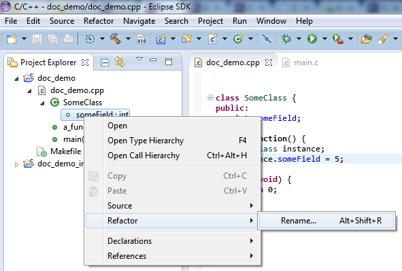Screen dimensions: 402x271
Task: Choose Open Call Hierarchy in context menu
Action: [173, 156]
